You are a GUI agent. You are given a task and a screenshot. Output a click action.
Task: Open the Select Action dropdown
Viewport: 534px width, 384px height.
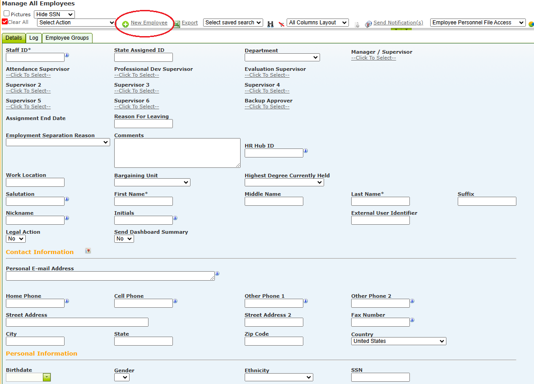click(76, 23)
